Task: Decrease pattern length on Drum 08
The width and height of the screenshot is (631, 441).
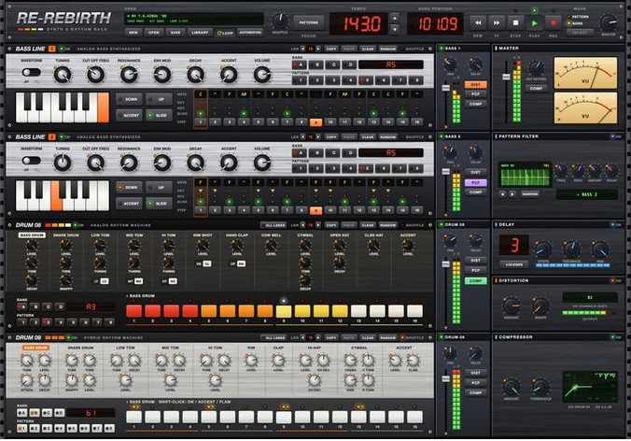Action: pyautogui.click(x=303, y=225)
